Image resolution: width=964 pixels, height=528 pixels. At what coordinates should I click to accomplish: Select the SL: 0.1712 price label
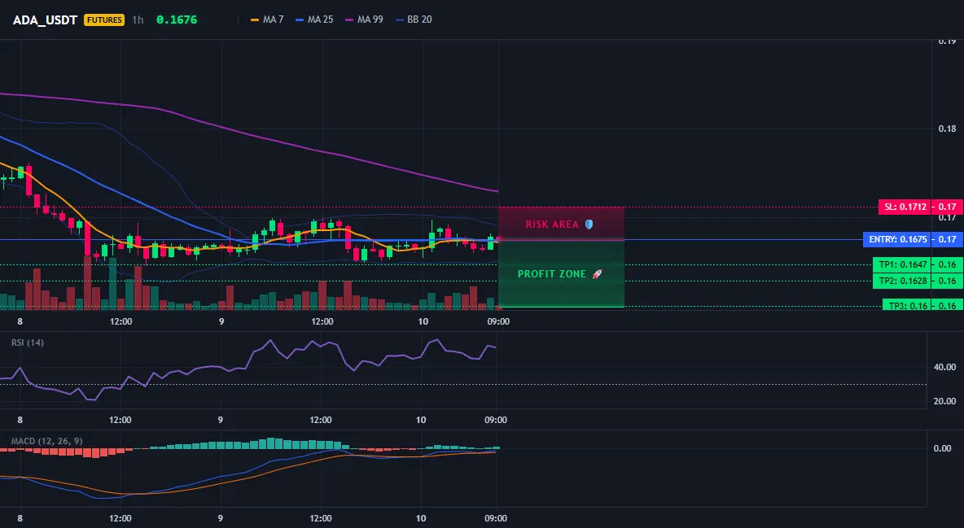[905, 207]
